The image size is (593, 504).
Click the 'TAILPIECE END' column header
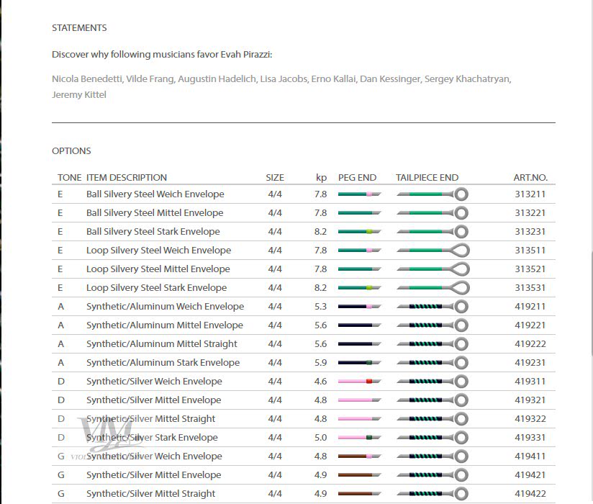tap(427, 177)
